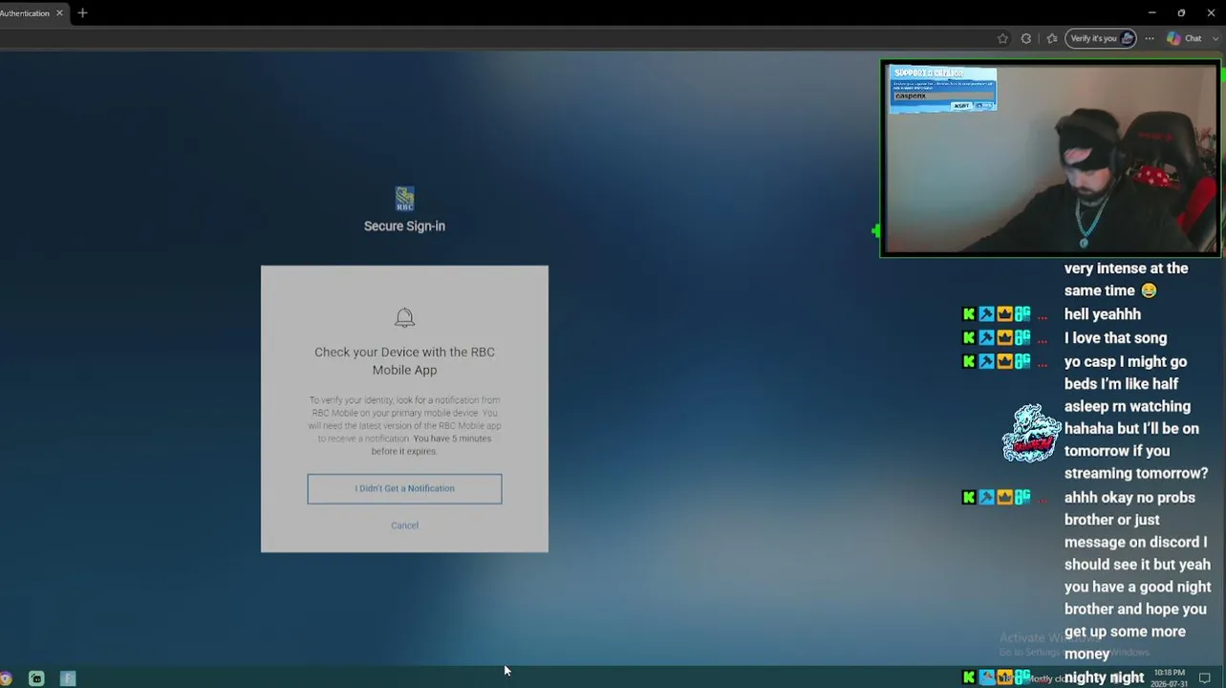The image size is (1226, 688).
Task: Click I Didn't Get a Notification
Action: point(404,488)
